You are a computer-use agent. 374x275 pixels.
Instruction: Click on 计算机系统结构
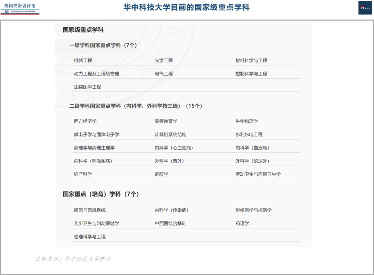pos(170,134)
